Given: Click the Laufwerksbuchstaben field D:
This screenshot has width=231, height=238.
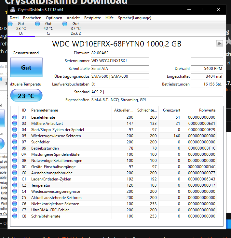Looking at the screenshot, I should point(120,84).
